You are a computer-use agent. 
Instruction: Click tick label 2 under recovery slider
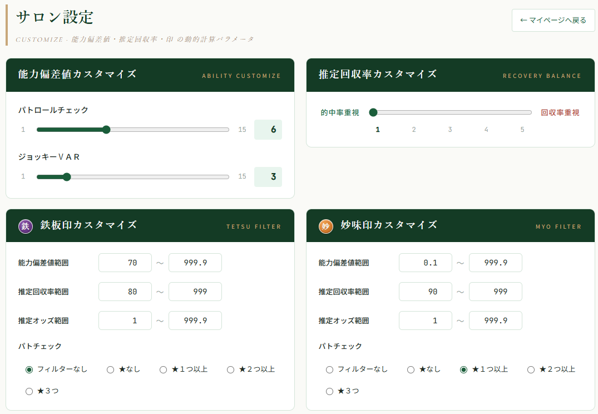coord(414,130)
